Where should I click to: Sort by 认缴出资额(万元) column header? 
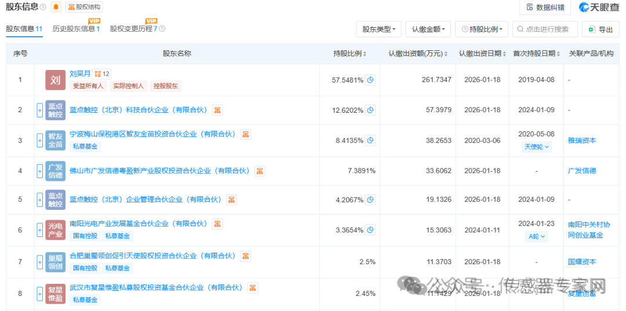tap(418, 54)
